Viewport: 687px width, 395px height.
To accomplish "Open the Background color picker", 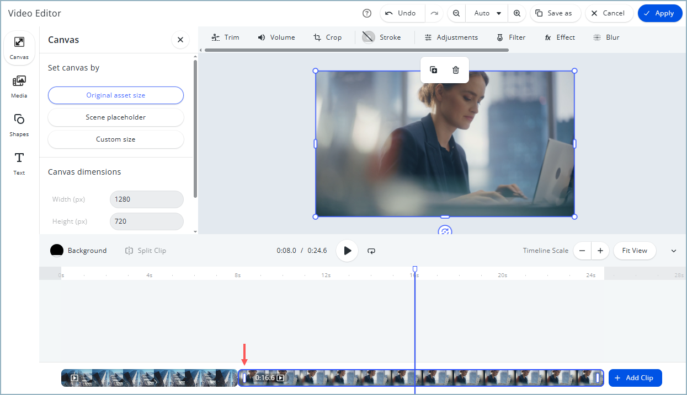I will pos(57,250).
